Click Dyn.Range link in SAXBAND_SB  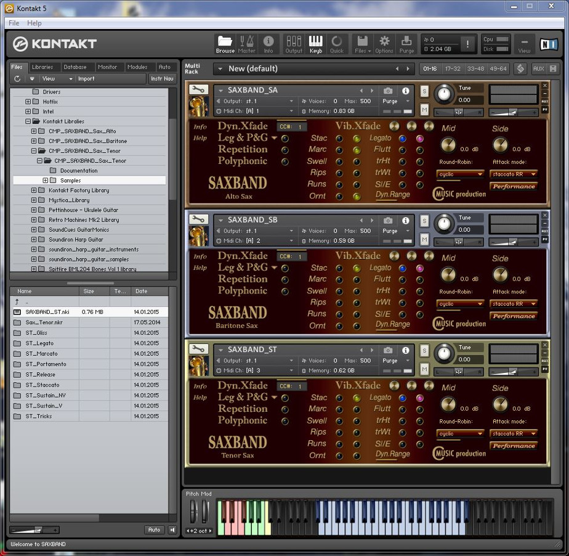[x=393, y=324]
